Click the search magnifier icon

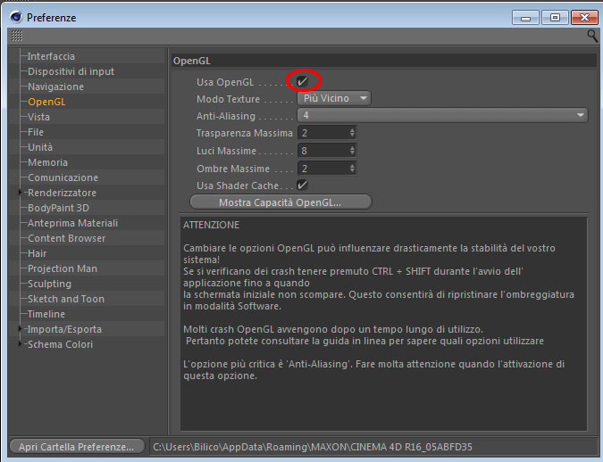pyautogui.click(x=592, y=36)
